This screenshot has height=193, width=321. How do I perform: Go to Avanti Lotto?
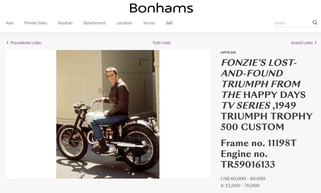click(x=302, y=43)
